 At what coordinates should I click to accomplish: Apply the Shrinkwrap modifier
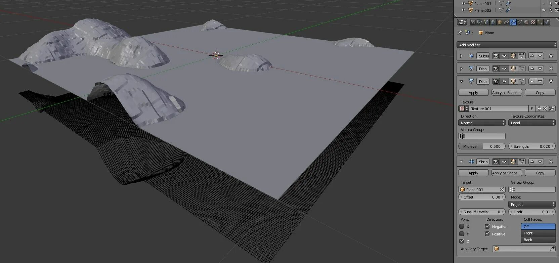(473, 173)
